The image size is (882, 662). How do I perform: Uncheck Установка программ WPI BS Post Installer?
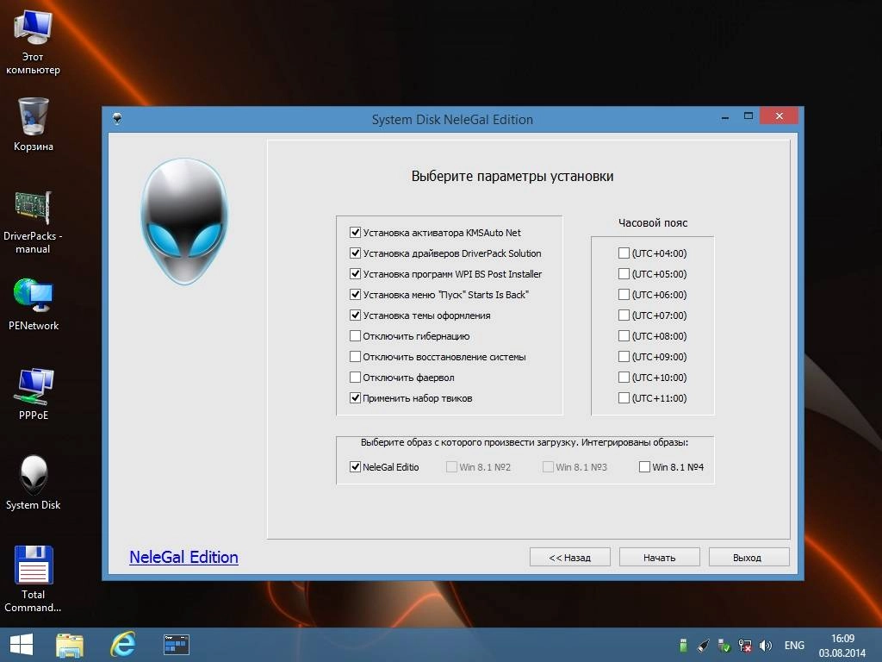coord(355,274)
